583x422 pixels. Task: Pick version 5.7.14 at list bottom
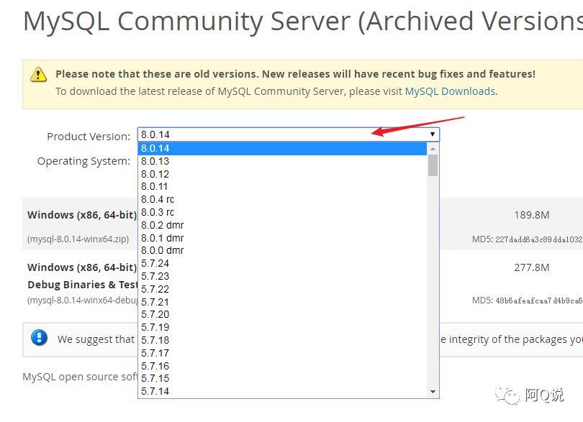(283, 391)
